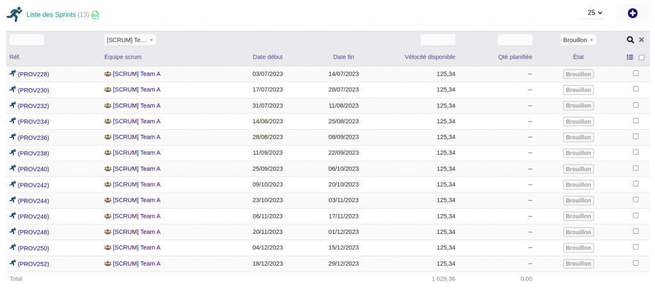Image resolution: width=655 pixels, height=292 pixels.
Task: Click the export spreadsheet icon beside list title
Action: coord(95,15)
